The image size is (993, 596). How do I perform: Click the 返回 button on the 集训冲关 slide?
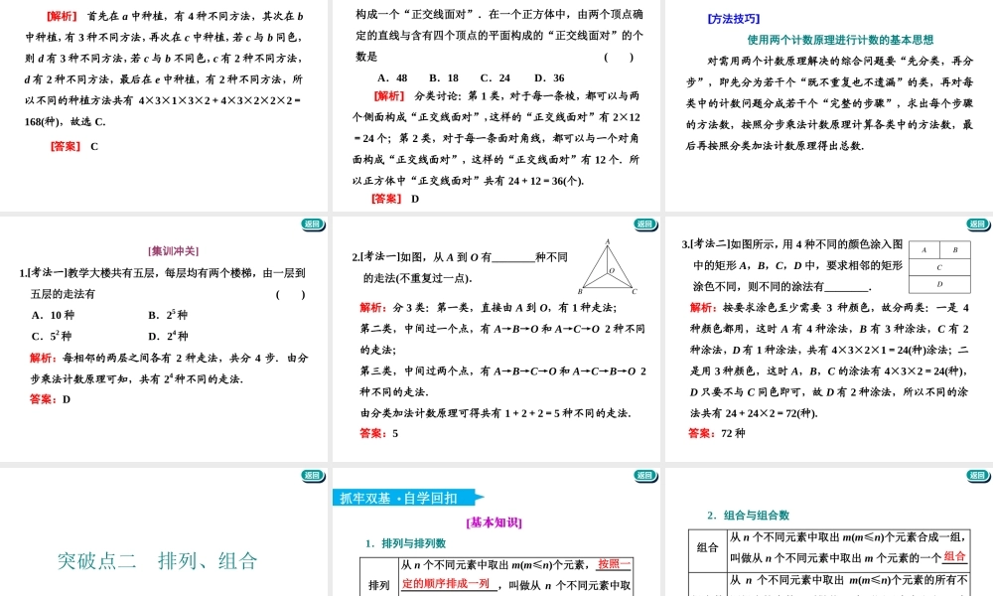point(312,225)
